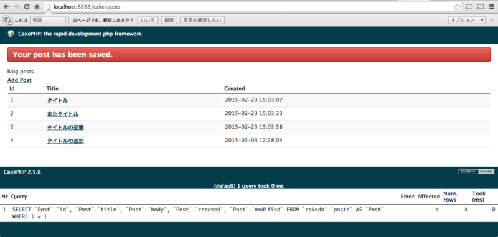Open the CakePHP framework header link
Image resolution: width=498 pixels, height=237 pixels.
coord(80,34)
